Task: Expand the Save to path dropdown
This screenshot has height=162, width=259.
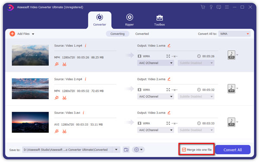Action: coord(116,150)
